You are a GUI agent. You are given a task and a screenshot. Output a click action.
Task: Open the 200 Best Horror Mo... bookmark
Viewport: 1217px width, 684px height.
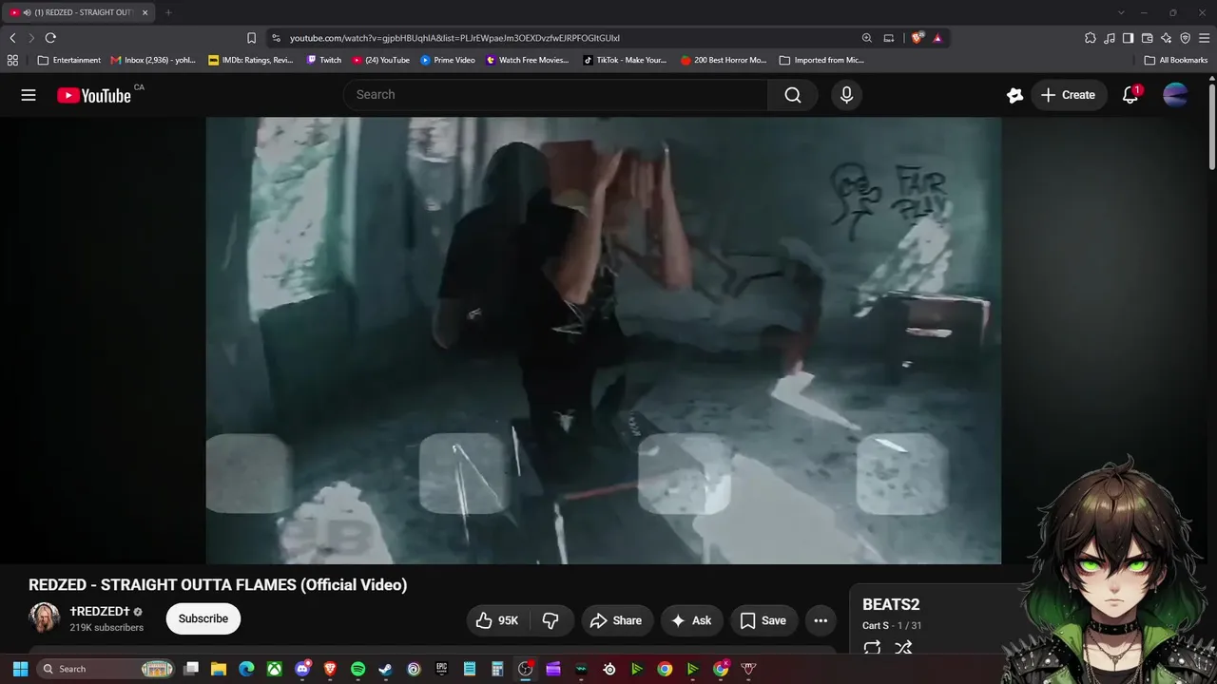[x=724, y=60]
